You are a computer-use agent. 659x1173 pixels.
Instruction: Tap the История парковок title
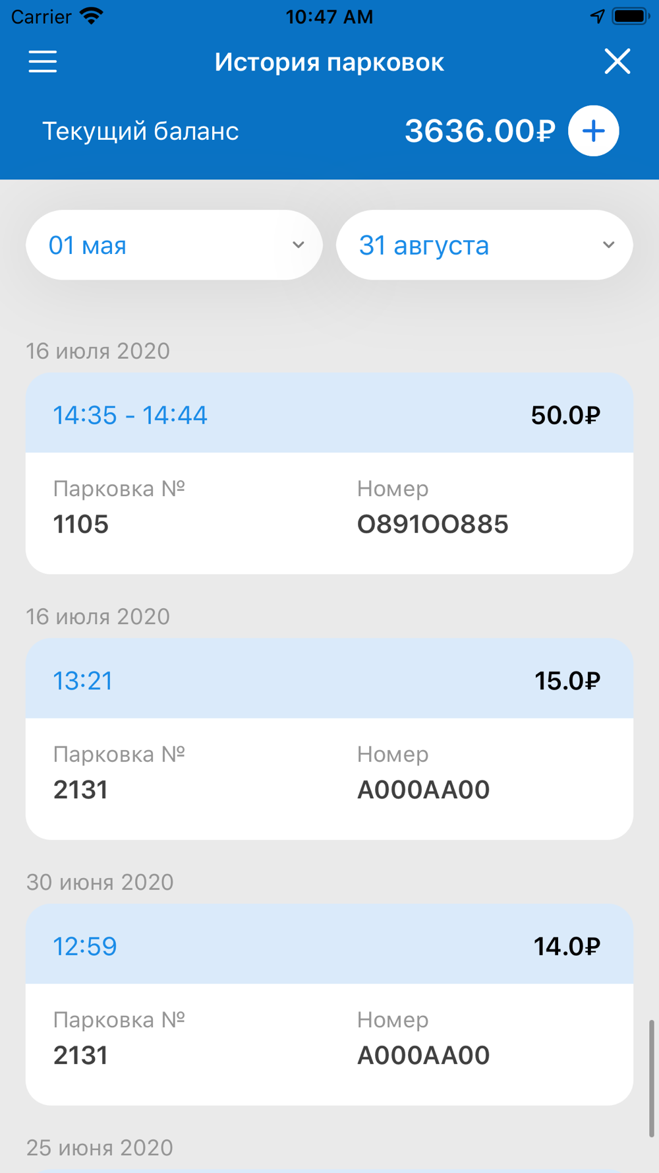(329, 62)
